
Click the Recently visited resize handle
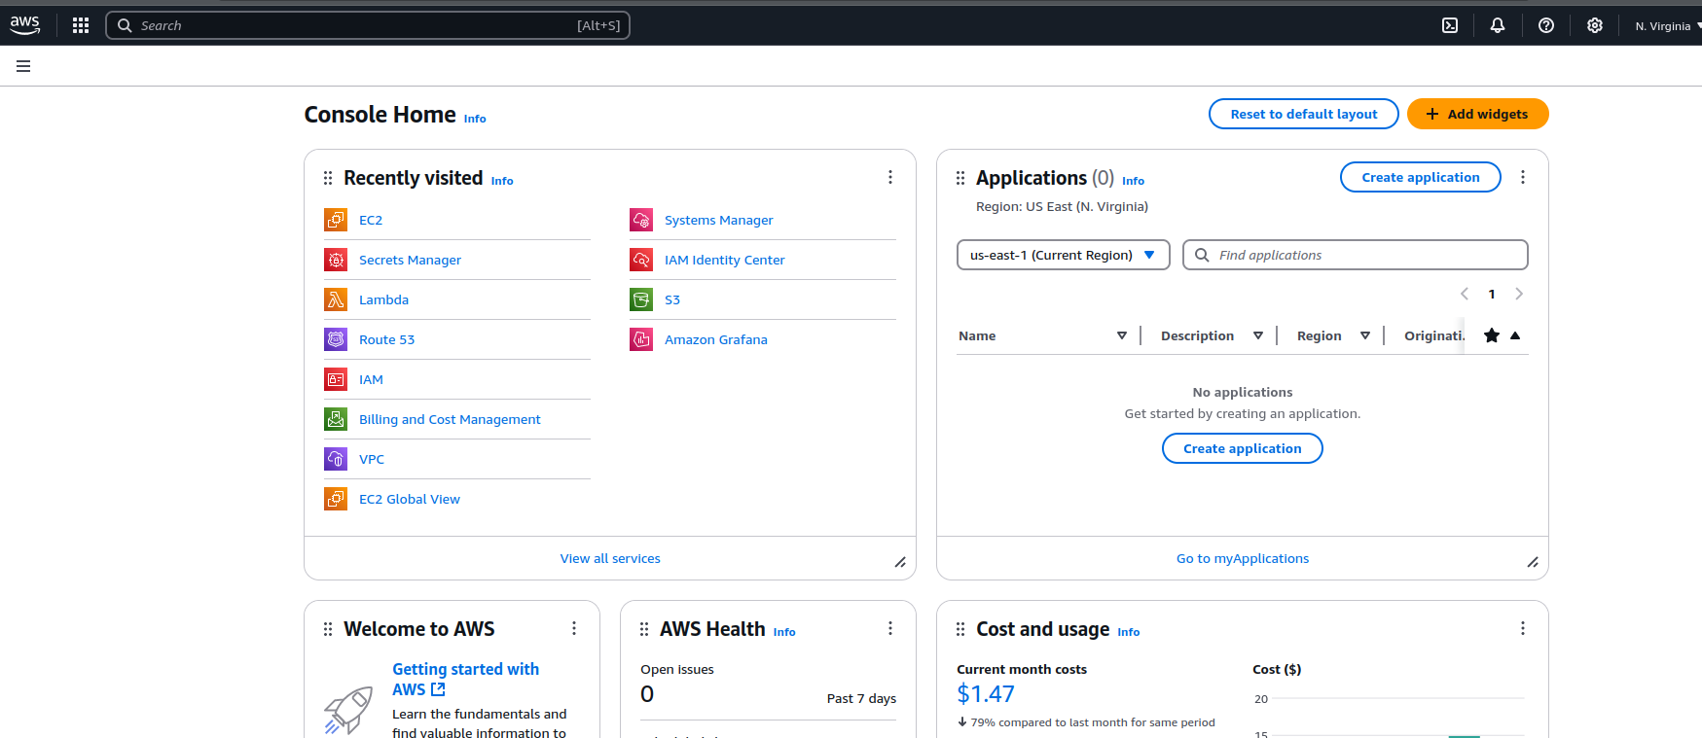tap(900, 562)
